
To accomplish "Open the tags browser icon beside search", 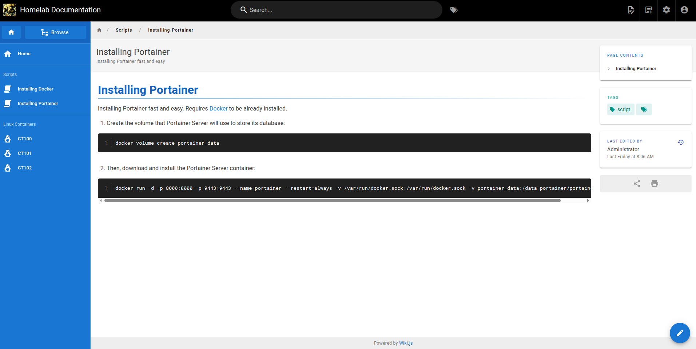I will tap(454, 10).
